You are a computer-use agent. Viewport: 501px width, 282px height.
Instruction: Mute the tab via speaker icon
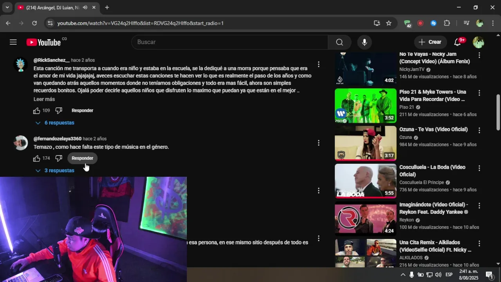tap(85, 7)
